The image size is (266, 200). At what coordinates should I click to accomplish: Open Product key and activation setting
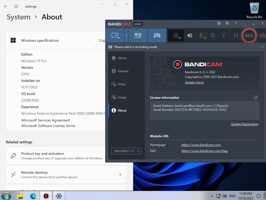click(x=56, y=156)
